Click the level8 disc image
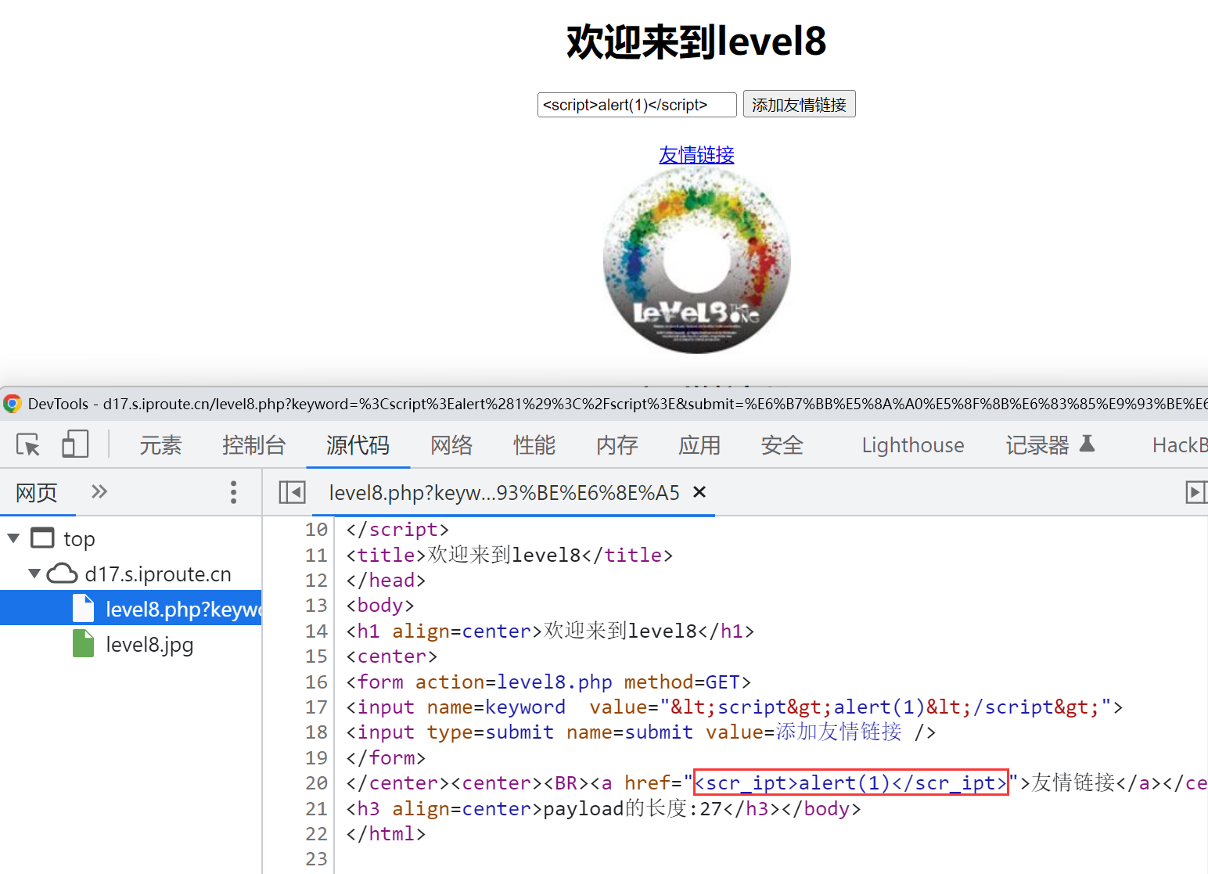 pos(696,261)
